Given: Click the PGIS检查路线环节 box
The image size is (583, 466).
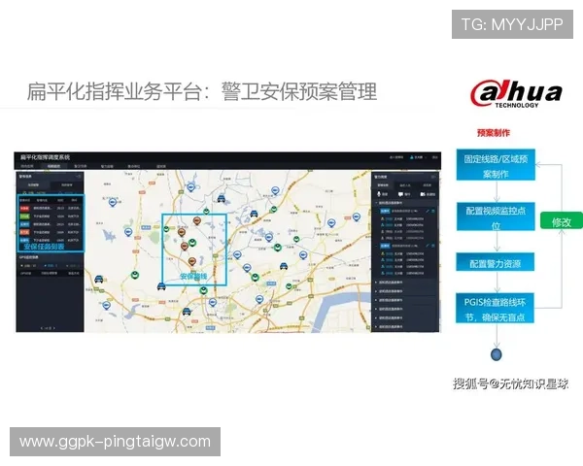Looking at the screenshot, I should pos(495,309).
